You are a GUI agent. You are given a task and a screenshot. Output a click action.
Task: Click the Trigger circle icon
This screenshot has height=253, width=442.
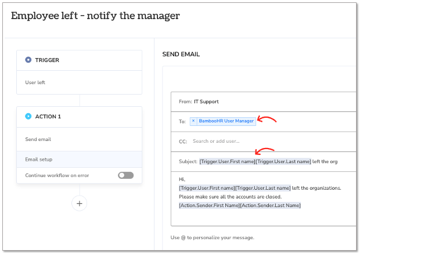(28, 60)
